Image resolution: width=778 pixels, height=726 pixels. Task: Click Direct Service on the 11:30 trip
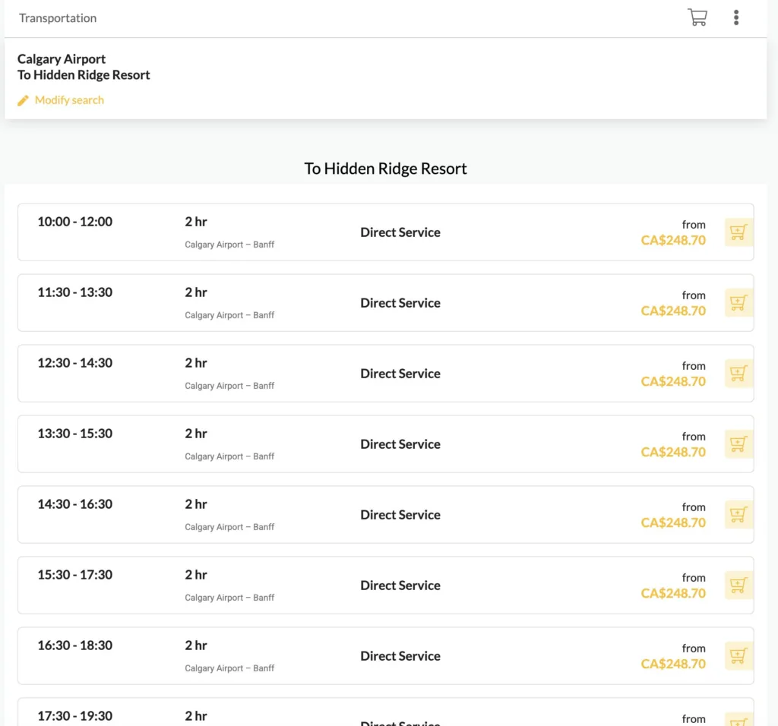pos(400,302)
